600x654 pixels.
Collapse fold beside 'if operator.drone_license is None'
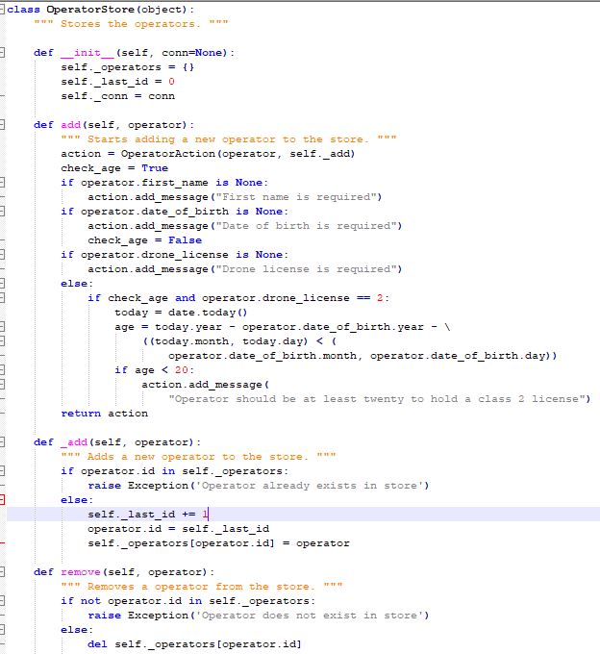click(2, 255)
